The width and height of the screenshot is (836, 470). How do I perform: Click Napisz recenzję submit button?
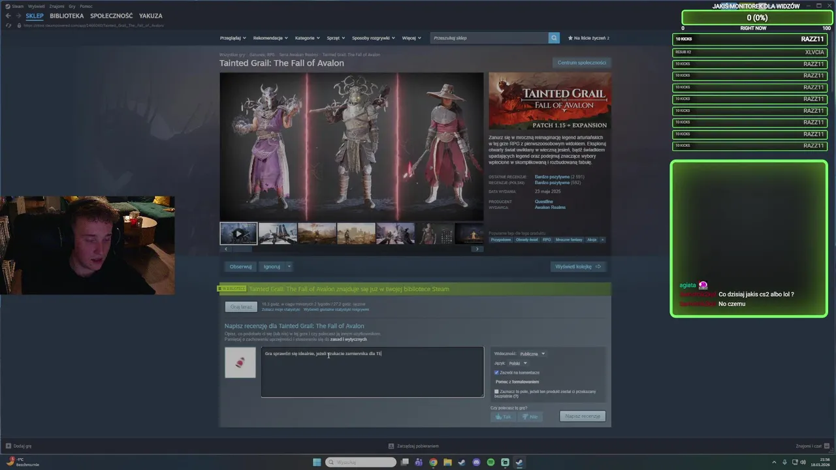point(583,416)
